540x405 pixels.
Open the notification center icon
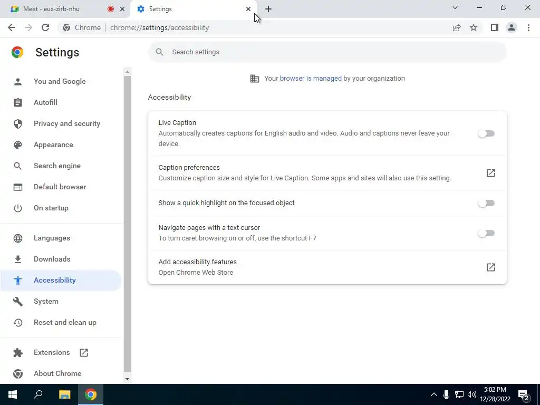(x=524, y=396)
